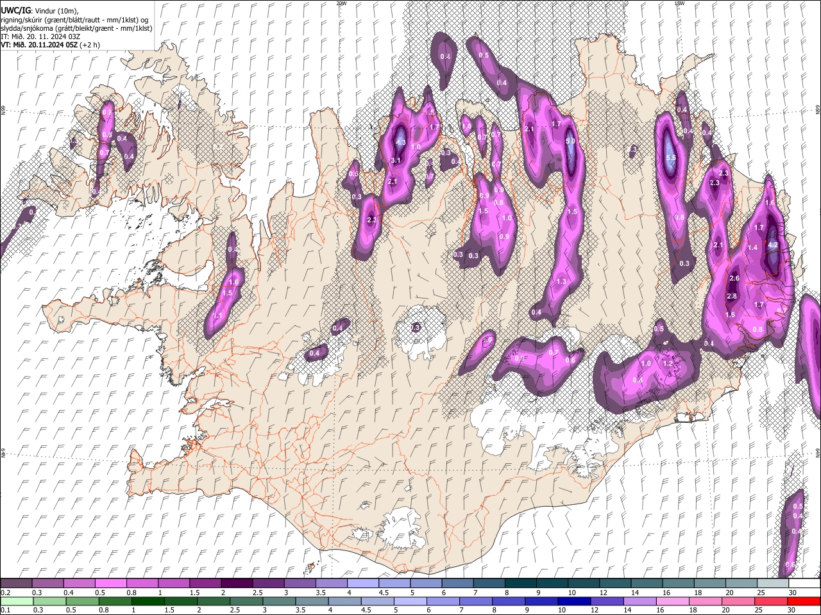The width and height of the screenshot is (821, 615).
Task: Click the 3.1 precipitation value on the map
Action: (x=396, y=160)
